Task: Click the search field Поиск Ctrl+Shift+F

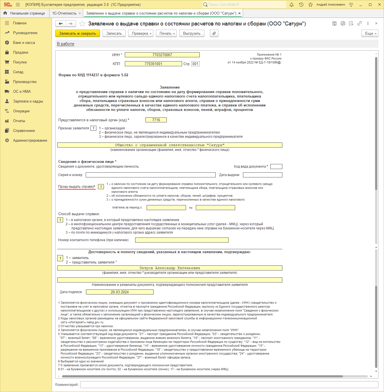Action: pyautogui.click(x=244, y=4)
